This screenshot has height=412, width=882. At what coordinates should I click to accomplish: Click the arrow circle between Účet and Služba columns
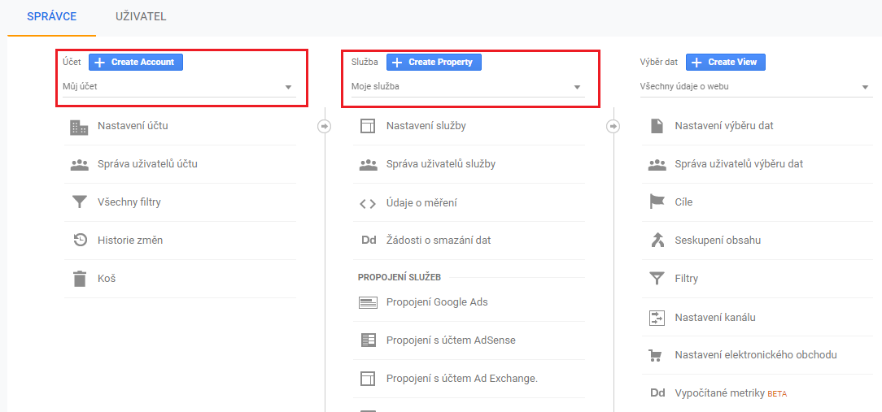[x=325, y=127]
